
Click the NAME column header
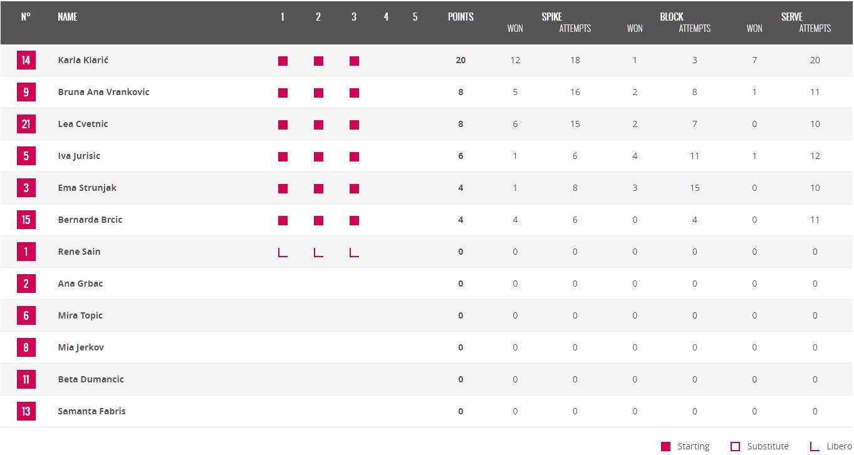coord(68,17)
